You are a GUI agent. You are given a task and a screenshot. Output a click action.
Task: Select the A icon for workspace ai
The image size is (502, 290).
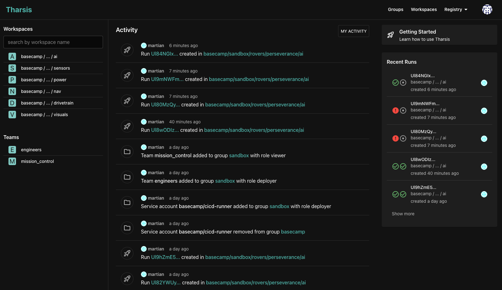coord(12,56)
